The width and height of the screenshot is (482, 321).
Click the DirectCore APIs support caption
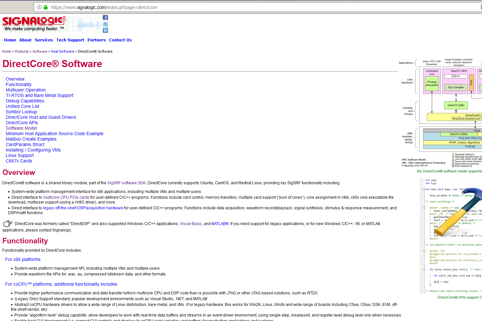pyautogui.click(x=460, y=297)
